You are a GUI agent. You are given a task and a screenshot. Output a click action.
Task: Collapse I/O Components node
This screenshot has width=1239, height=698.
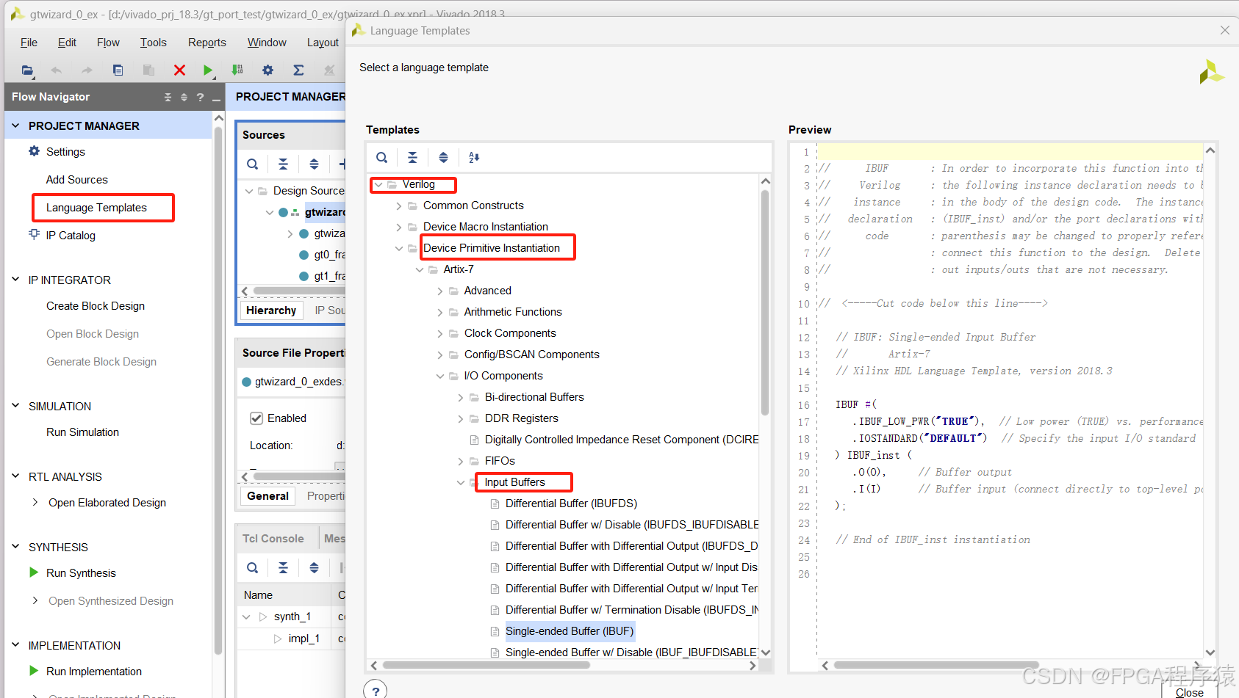[440, 377]
